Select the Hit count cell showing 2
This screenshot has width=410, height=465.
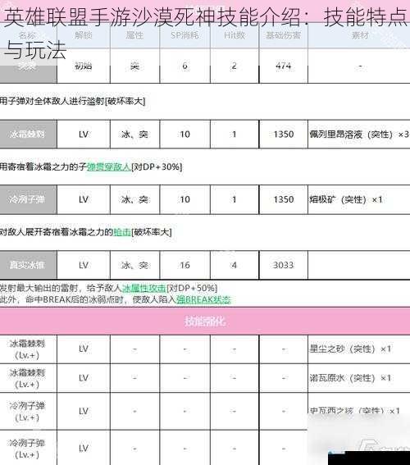pyautogui.click(x=235, y=66)
